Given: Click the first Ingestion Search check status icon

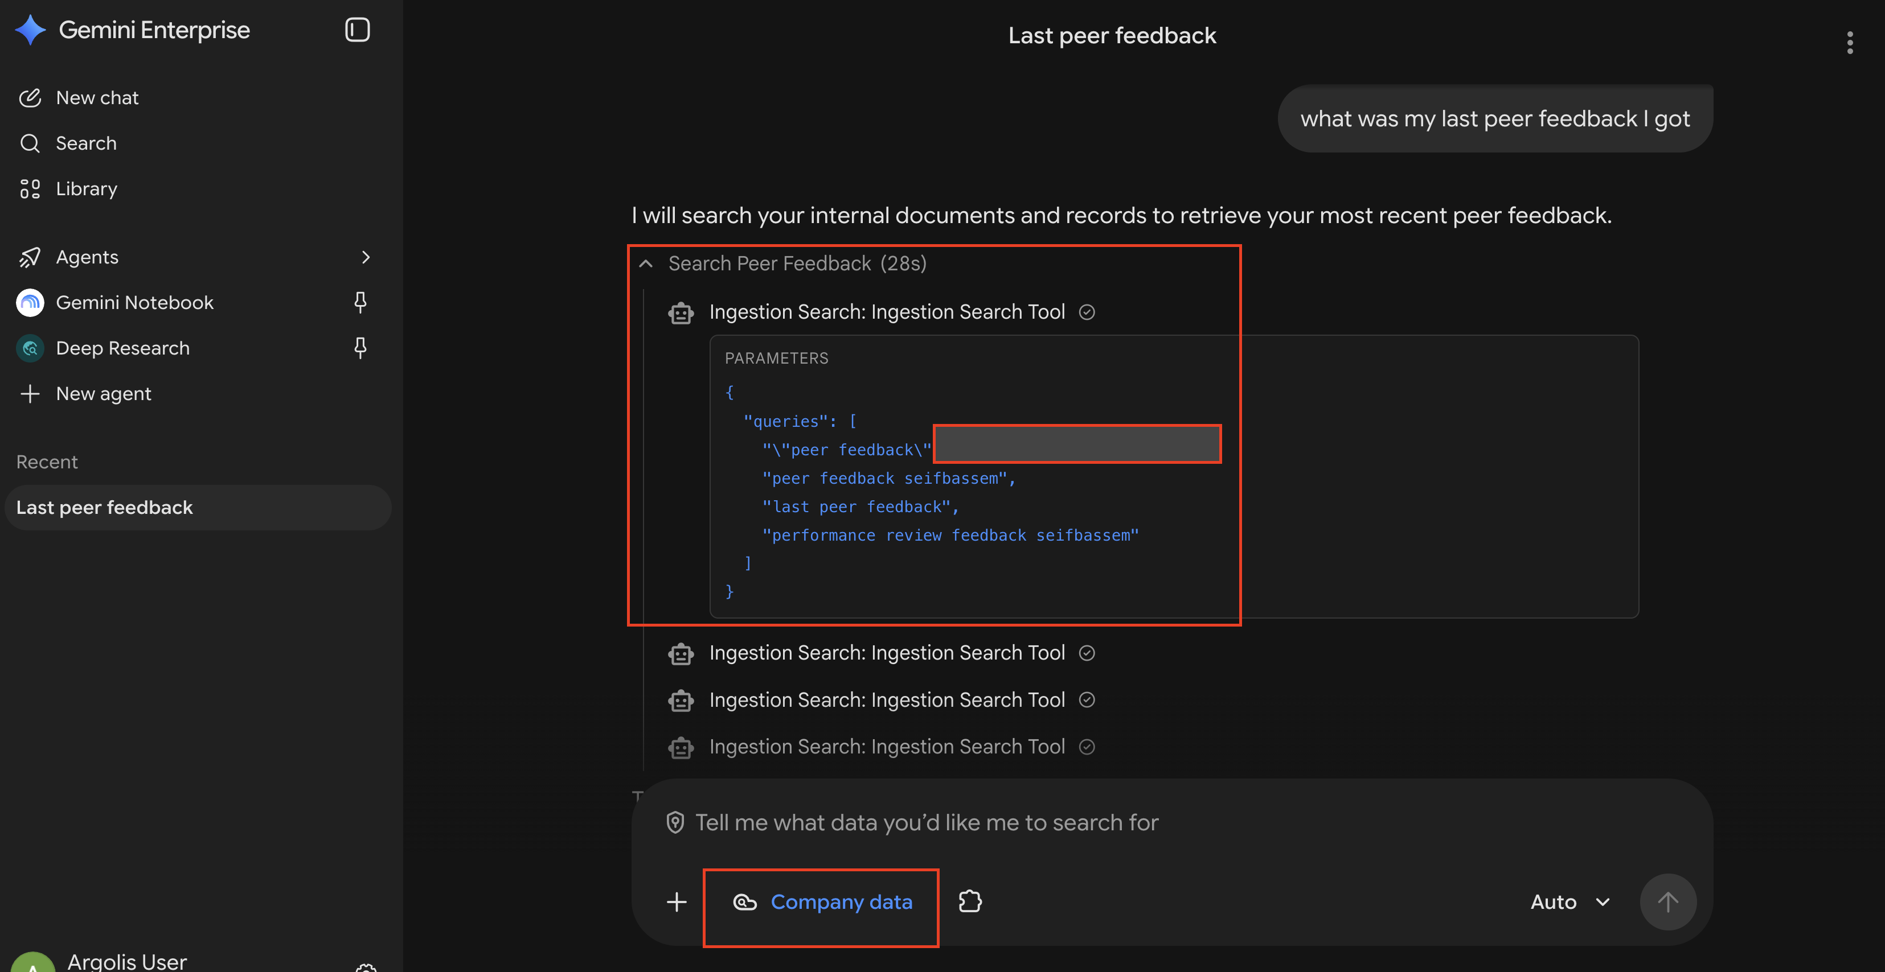Looking at the screenshot, I should [1087, 312].
